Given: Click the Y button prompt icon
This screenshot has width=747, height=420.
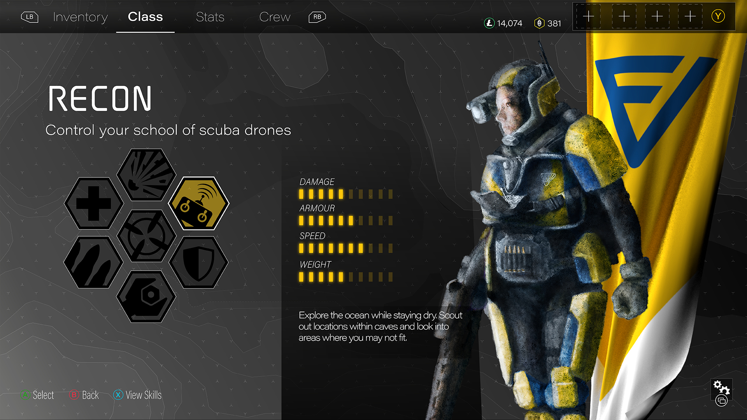Looking at the screenshot, I should pyautogui.click(x=718, y=16).
